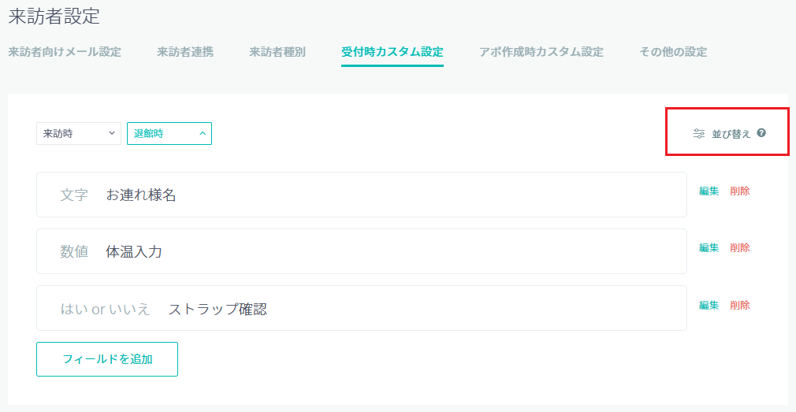Select the 来訪者種別 tab
This screenshot has width=796, height=412.
(277, 52)
